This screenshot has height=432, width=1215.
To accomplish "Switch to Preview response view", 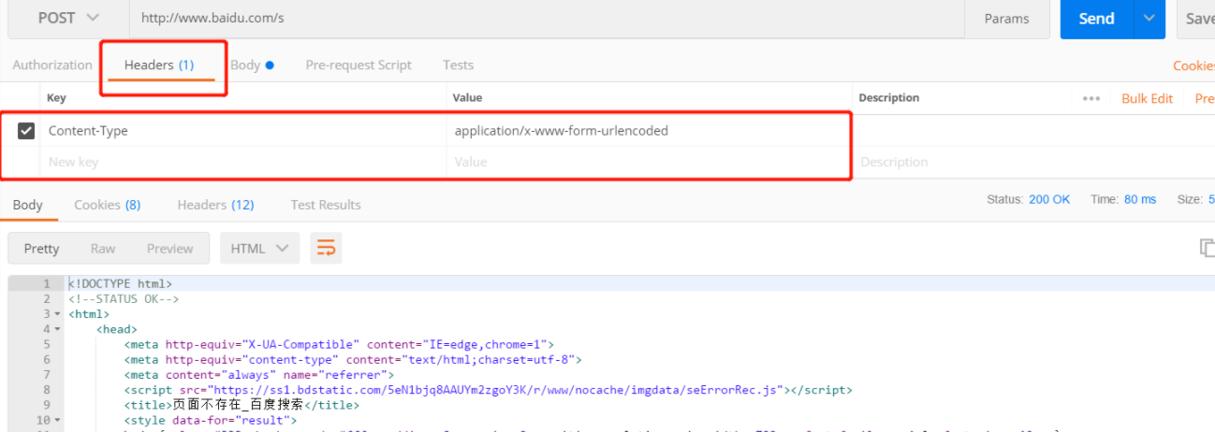I will 169,249.
